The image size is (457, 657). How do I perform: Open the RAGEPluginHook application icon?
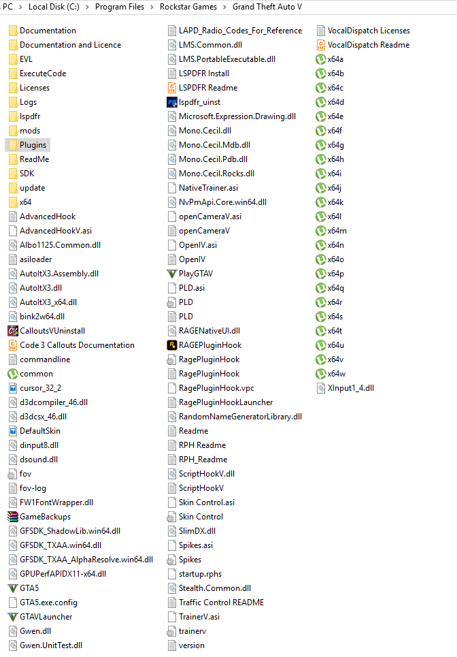(x=171, y=345)
